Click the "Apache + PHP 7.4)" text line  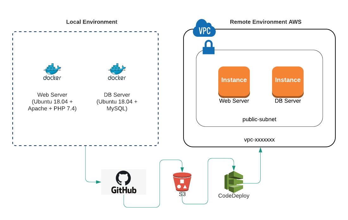52,109
